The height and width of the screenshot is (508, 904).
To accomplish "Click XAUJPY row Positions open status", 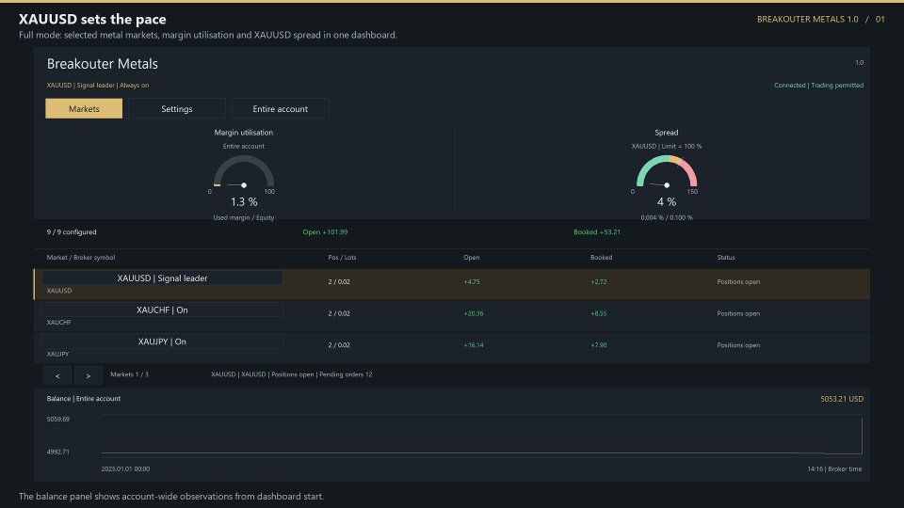I will (738, 345).
